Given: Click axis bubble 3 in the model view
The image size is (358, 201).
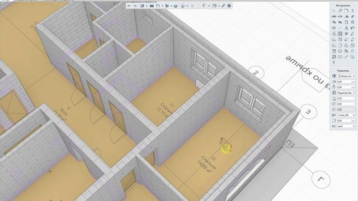Looking at the screenshot, I should click(x=308, y=112).
